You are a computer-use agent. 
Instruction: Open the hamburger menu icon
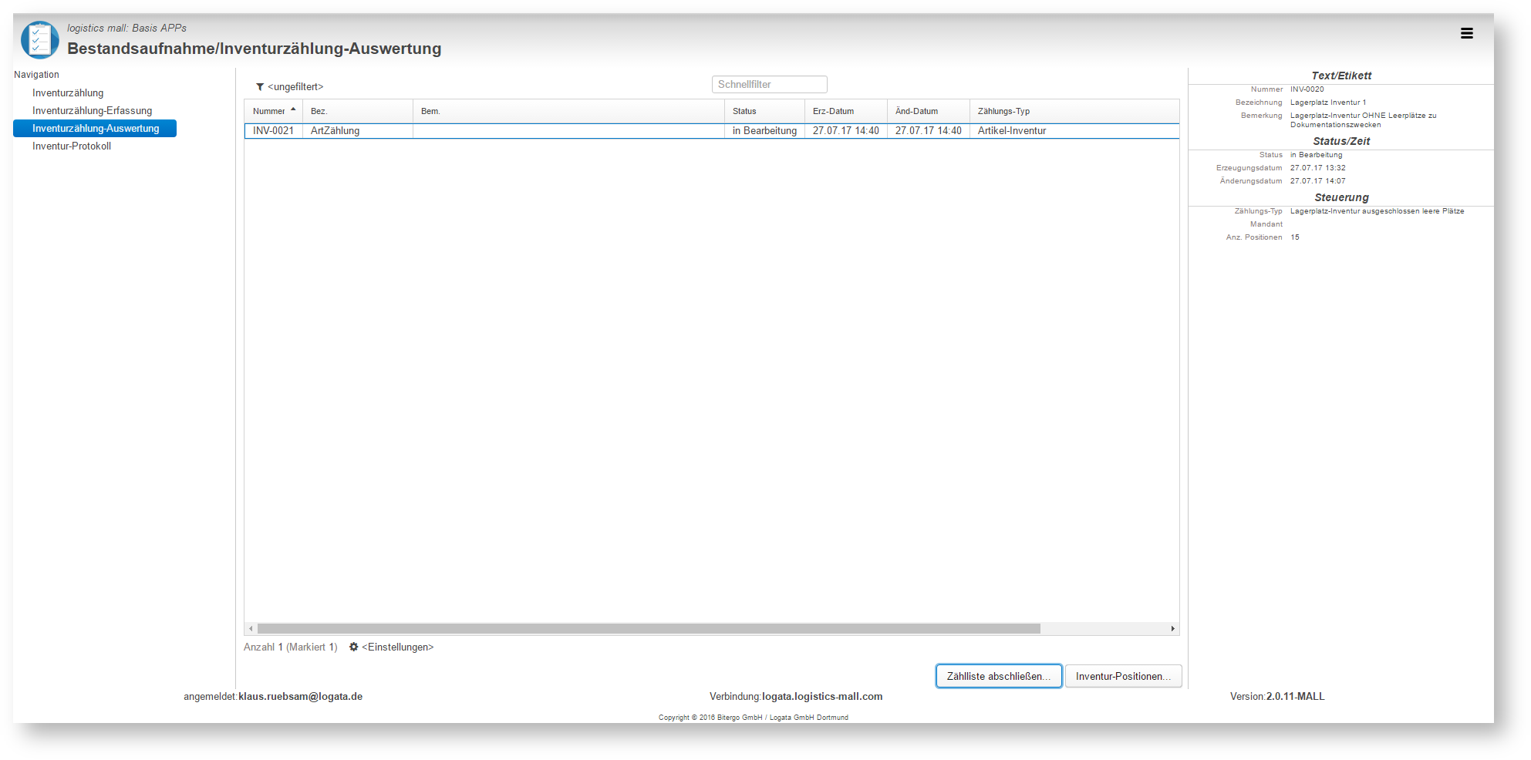1466,33
